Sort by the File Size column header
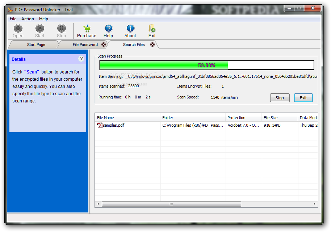Image resolution: width=331 pixels, height=232 pixels. tap(280, 118)
